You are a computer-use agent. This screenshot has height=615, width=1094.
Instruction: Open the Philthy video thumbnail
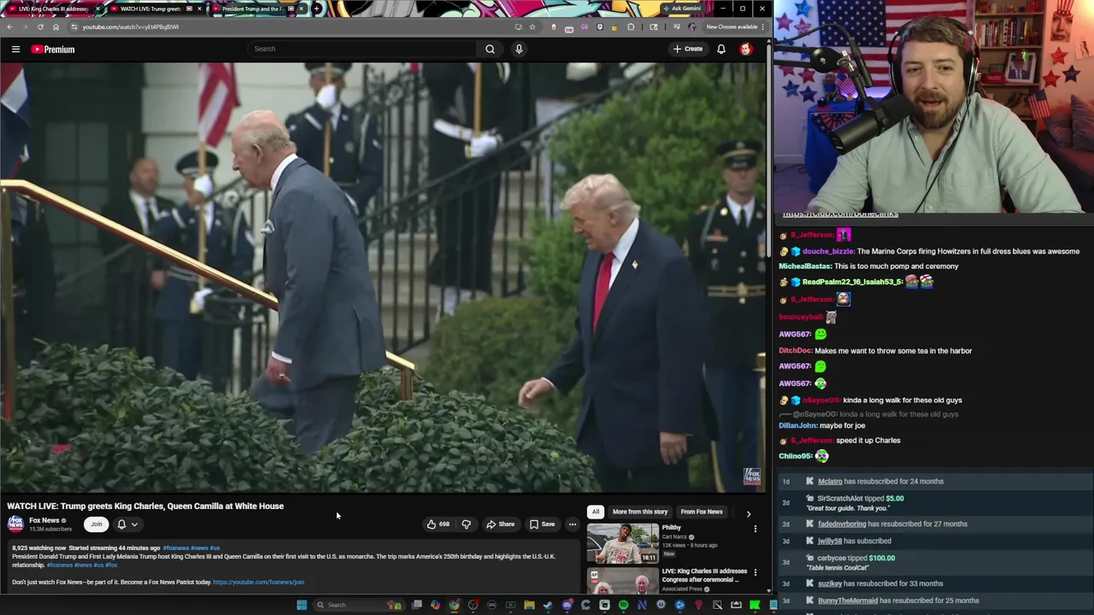coord(622,543)
